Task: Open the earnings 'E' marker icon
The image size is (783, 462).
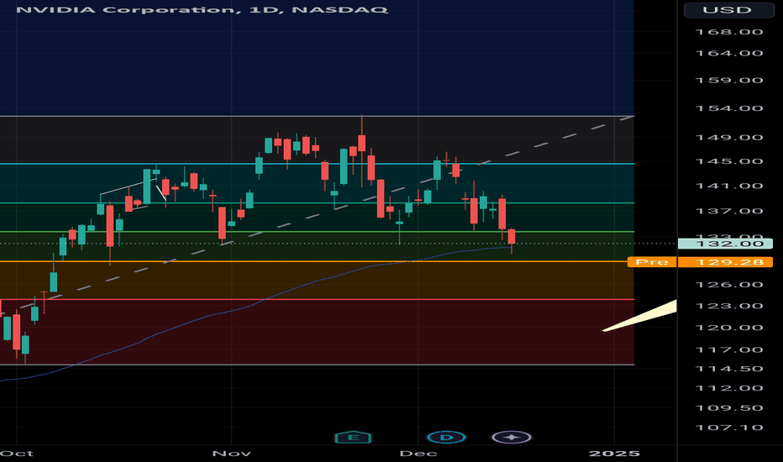Action: point(353,438)
